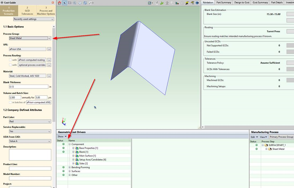The height and width of the screenshot is (188, 294).
Task: Click the bar chart icon in toolbar
Action: [x=177, y=3]
